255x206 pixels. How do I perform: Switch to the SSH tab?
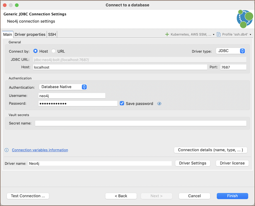[52, 34]
